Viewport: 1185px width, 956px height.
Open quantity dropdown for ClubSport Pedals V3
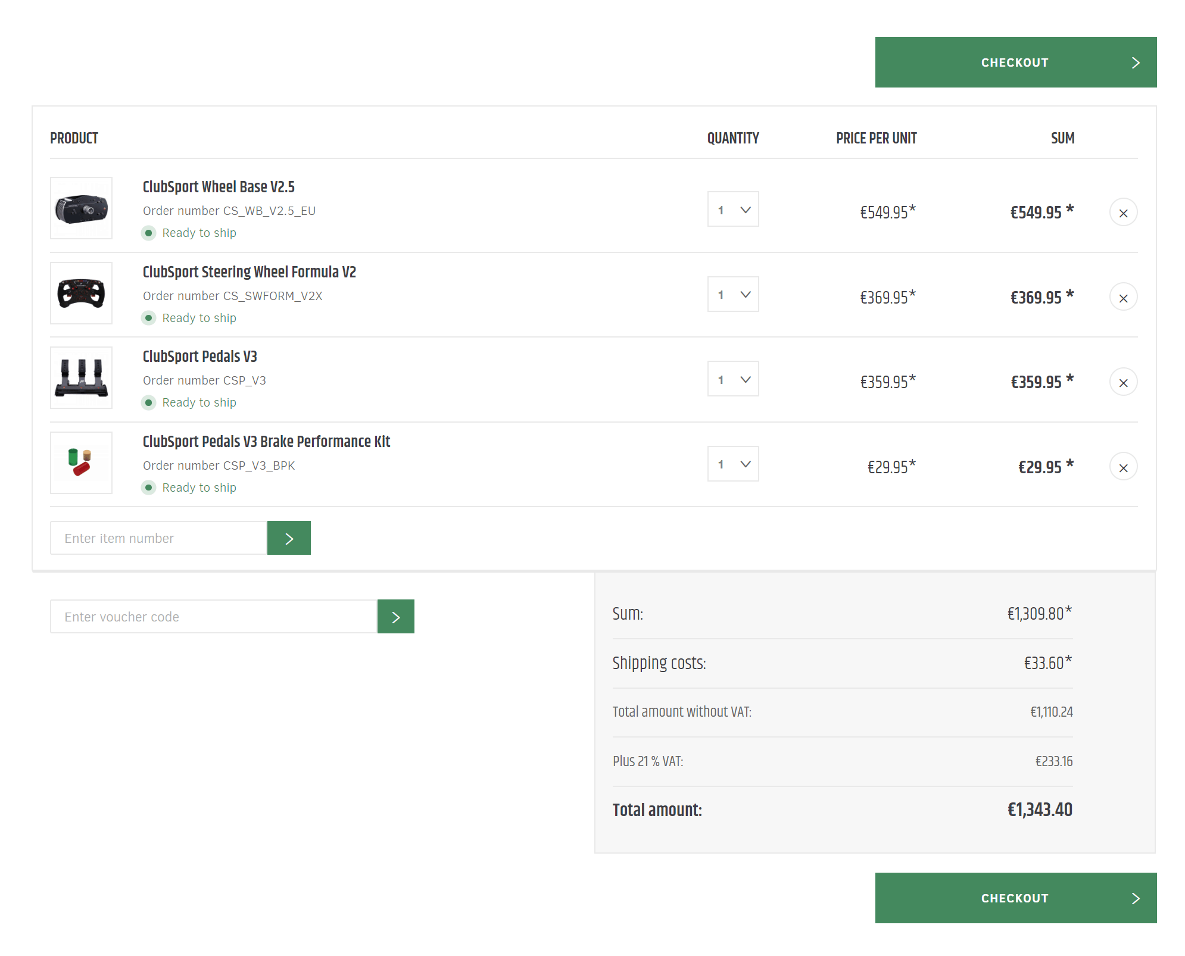pyautogui.click(x=733, y=379)
